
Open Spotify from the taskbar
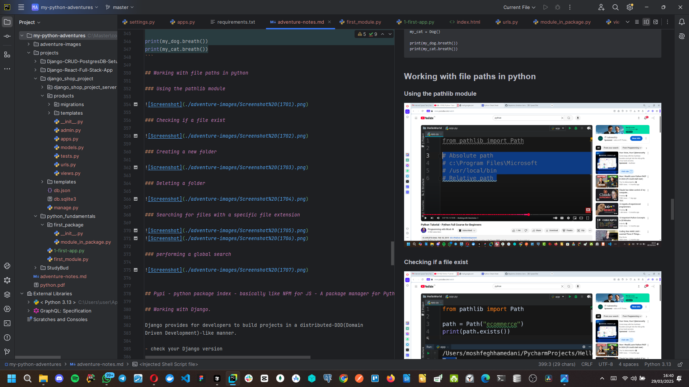pos(75,378)
